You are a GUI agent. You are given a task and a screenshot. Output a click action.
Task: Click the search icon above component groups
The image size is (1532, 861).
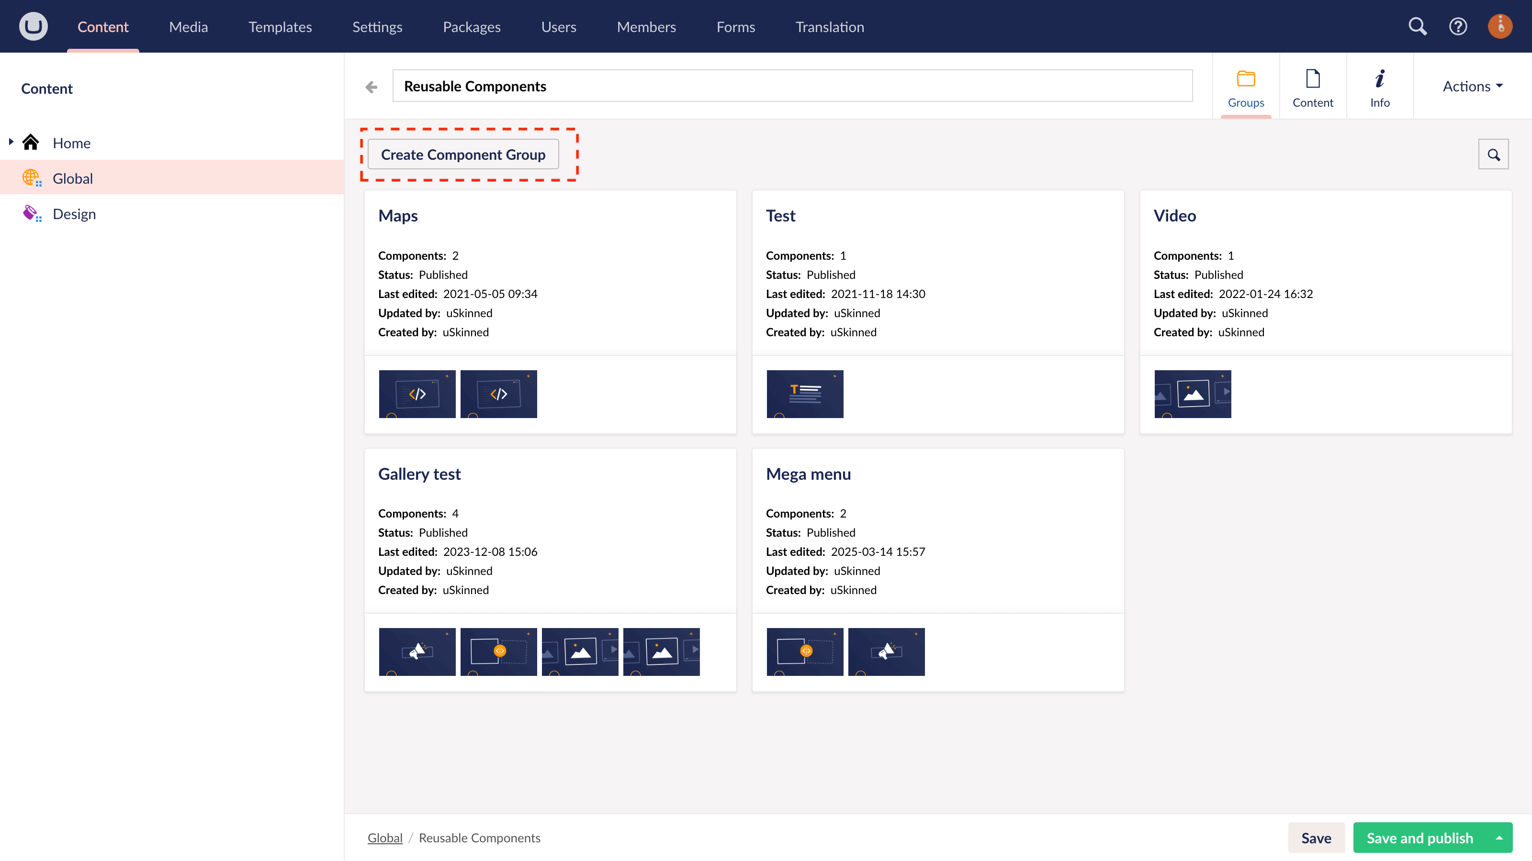pos(1493,154)
